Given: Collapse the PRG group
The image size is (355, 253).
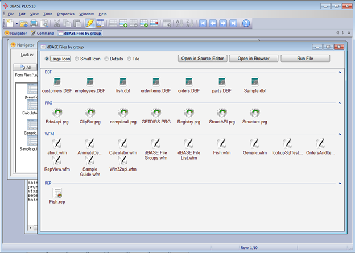Looking at the screenshot, I should 340,103.
